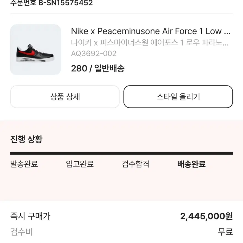The width and height of the screenshot is (243, 243).
Task: Tap the 스타일 올리기 button
Action: 178,97
